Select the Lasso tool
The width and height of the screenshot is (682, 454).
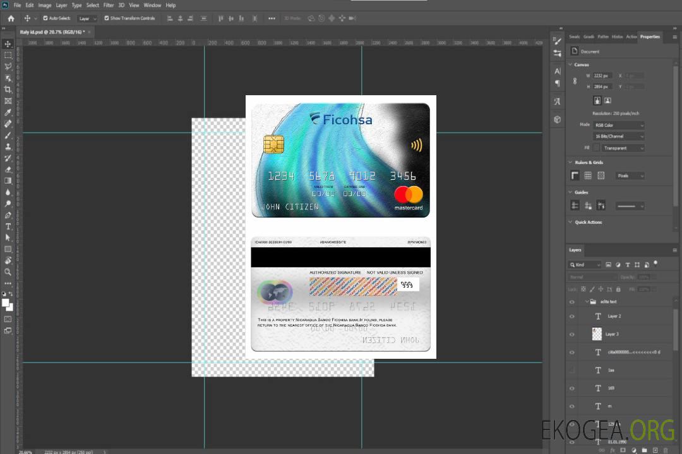coord(8,66)
